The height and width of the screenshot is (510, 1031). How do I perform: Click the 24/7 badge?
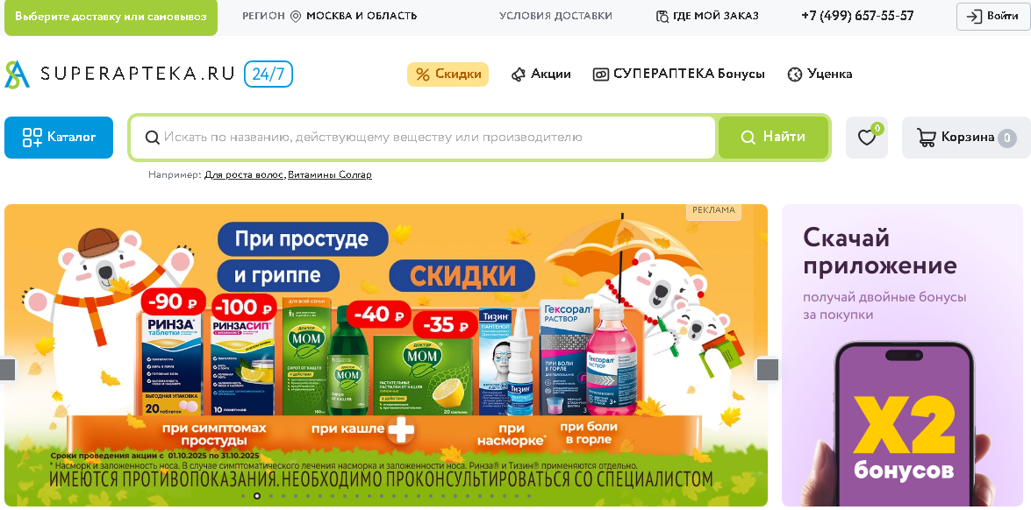268,74
